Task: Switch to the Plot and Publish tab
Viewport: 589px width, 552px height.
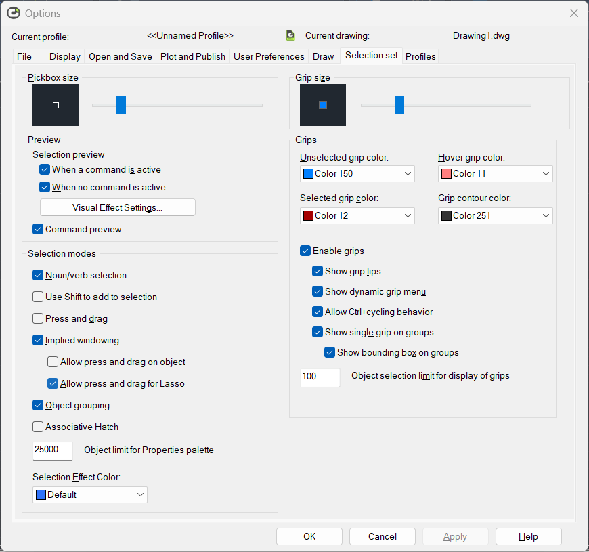Action: pos(193,56)
